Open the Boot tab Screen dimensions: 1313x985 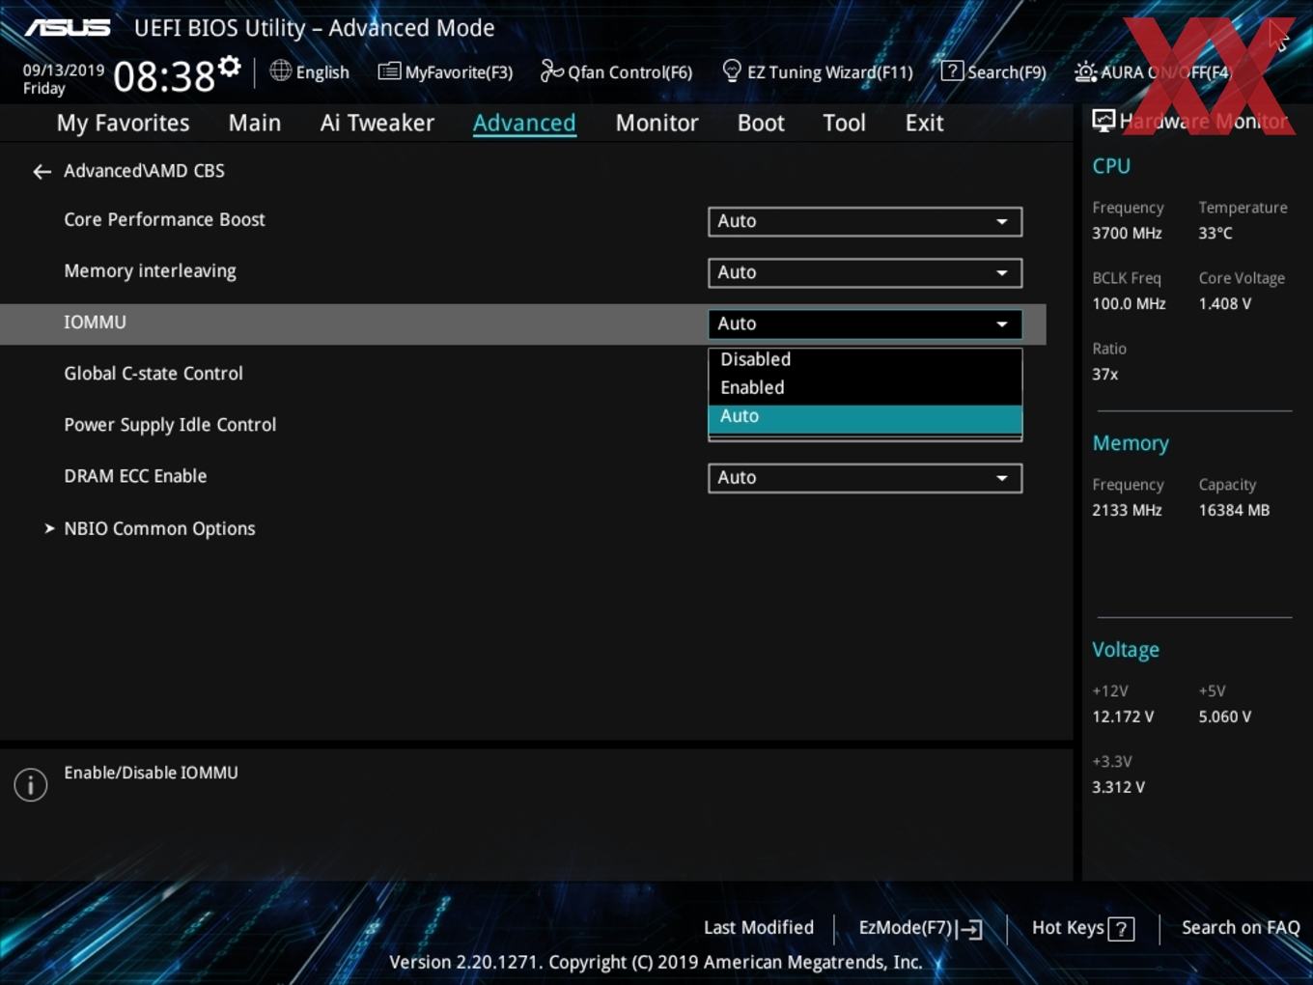(761, 123)
